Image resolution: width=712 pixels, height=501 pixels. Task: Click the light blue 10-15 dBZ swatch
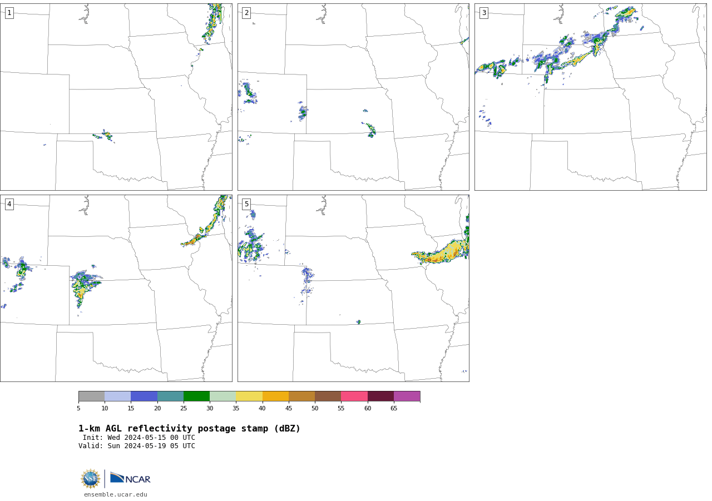pyautogui.click(x=118, y=396)
